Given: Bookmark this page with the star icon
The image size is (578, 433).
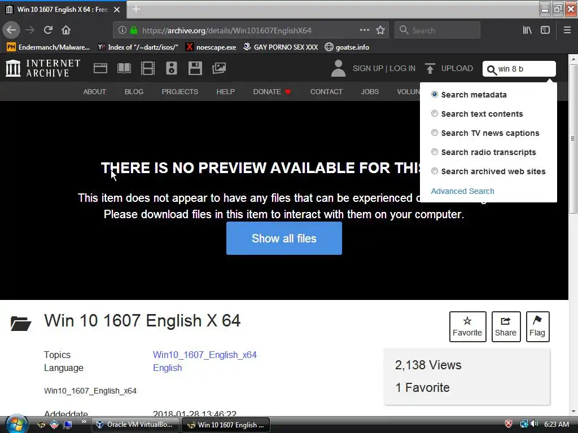Looking at the screenshot, I should [380, 30].
